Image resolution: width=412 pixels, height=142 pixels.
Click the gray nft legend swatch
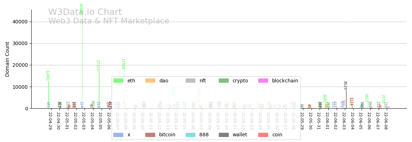coord(190,81)
